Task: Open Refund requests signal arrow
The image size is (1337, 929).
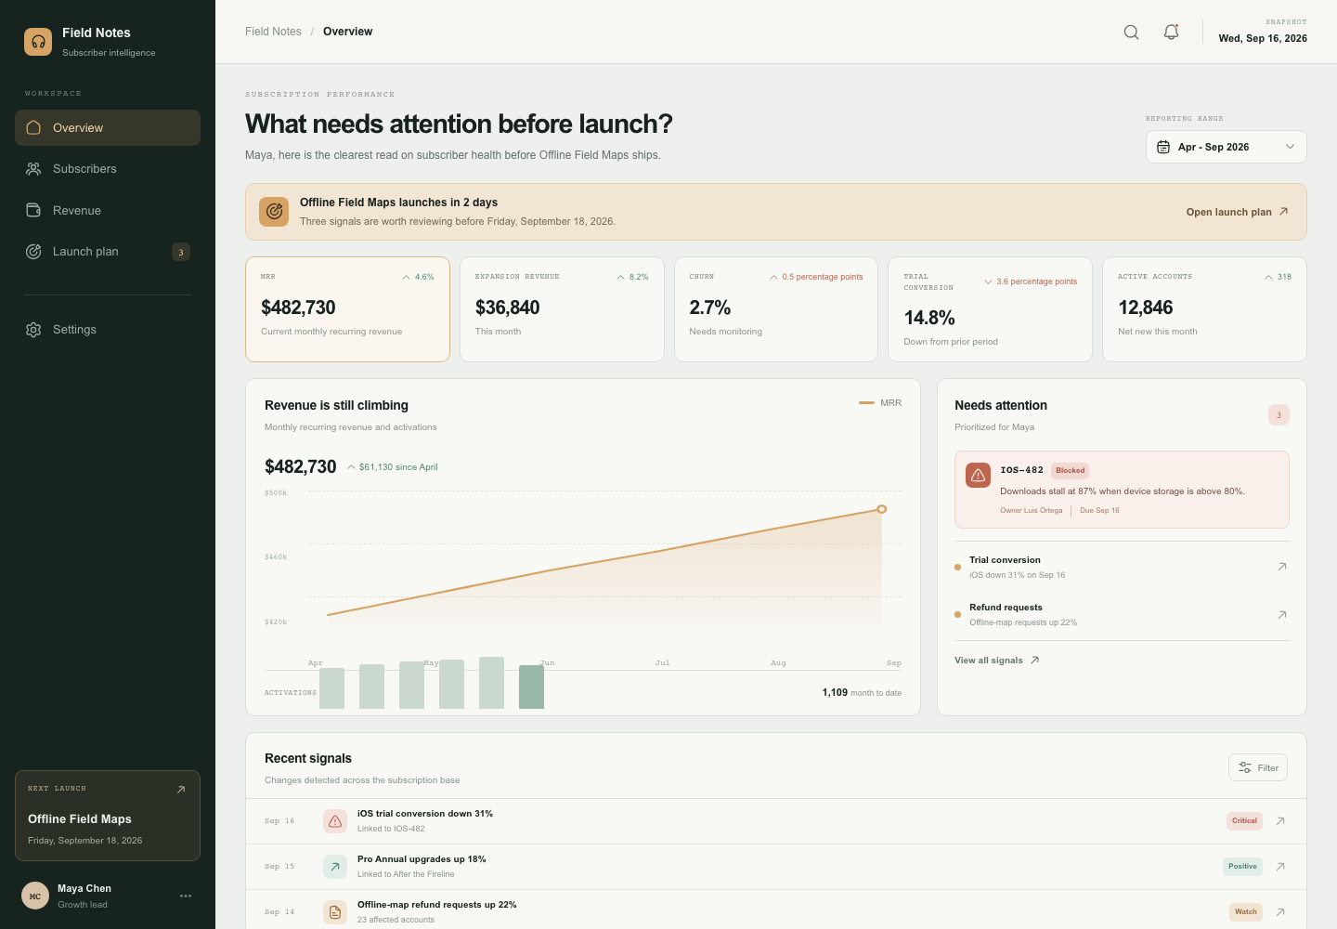Action: click(x=1282, y=615)
